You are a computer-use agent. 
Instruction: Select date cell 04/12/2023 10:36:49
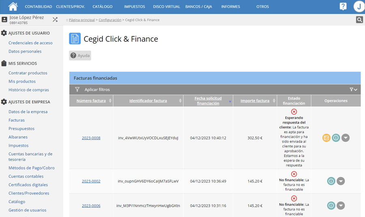tap(208, 181)
